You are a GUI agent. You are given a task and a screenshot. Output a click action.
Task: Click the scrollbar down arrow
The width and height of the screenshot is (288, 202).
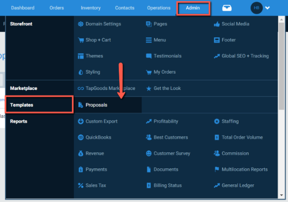click(281, 195)
